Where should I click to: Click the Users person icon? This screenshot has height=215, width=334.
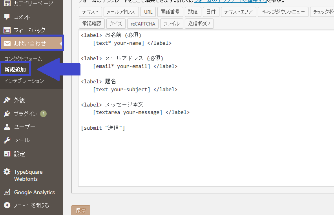7,127
